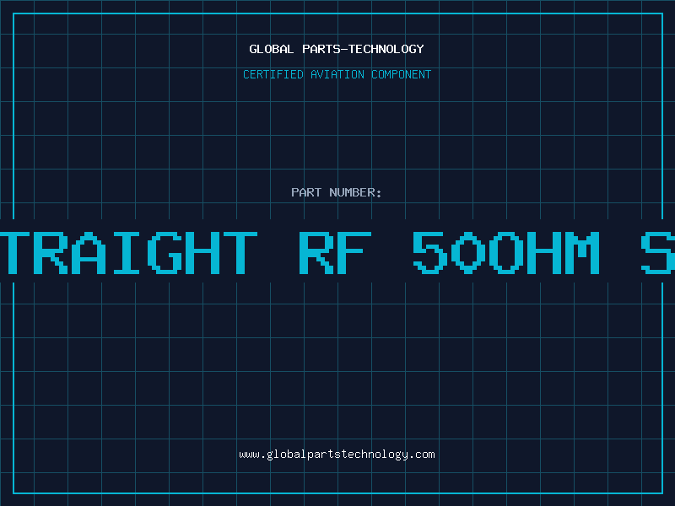Click the 'CERTIFIED AVIATION COMPONENT' subtitle
Viewport: 675px width, 506px height.
tap(337, 74)
